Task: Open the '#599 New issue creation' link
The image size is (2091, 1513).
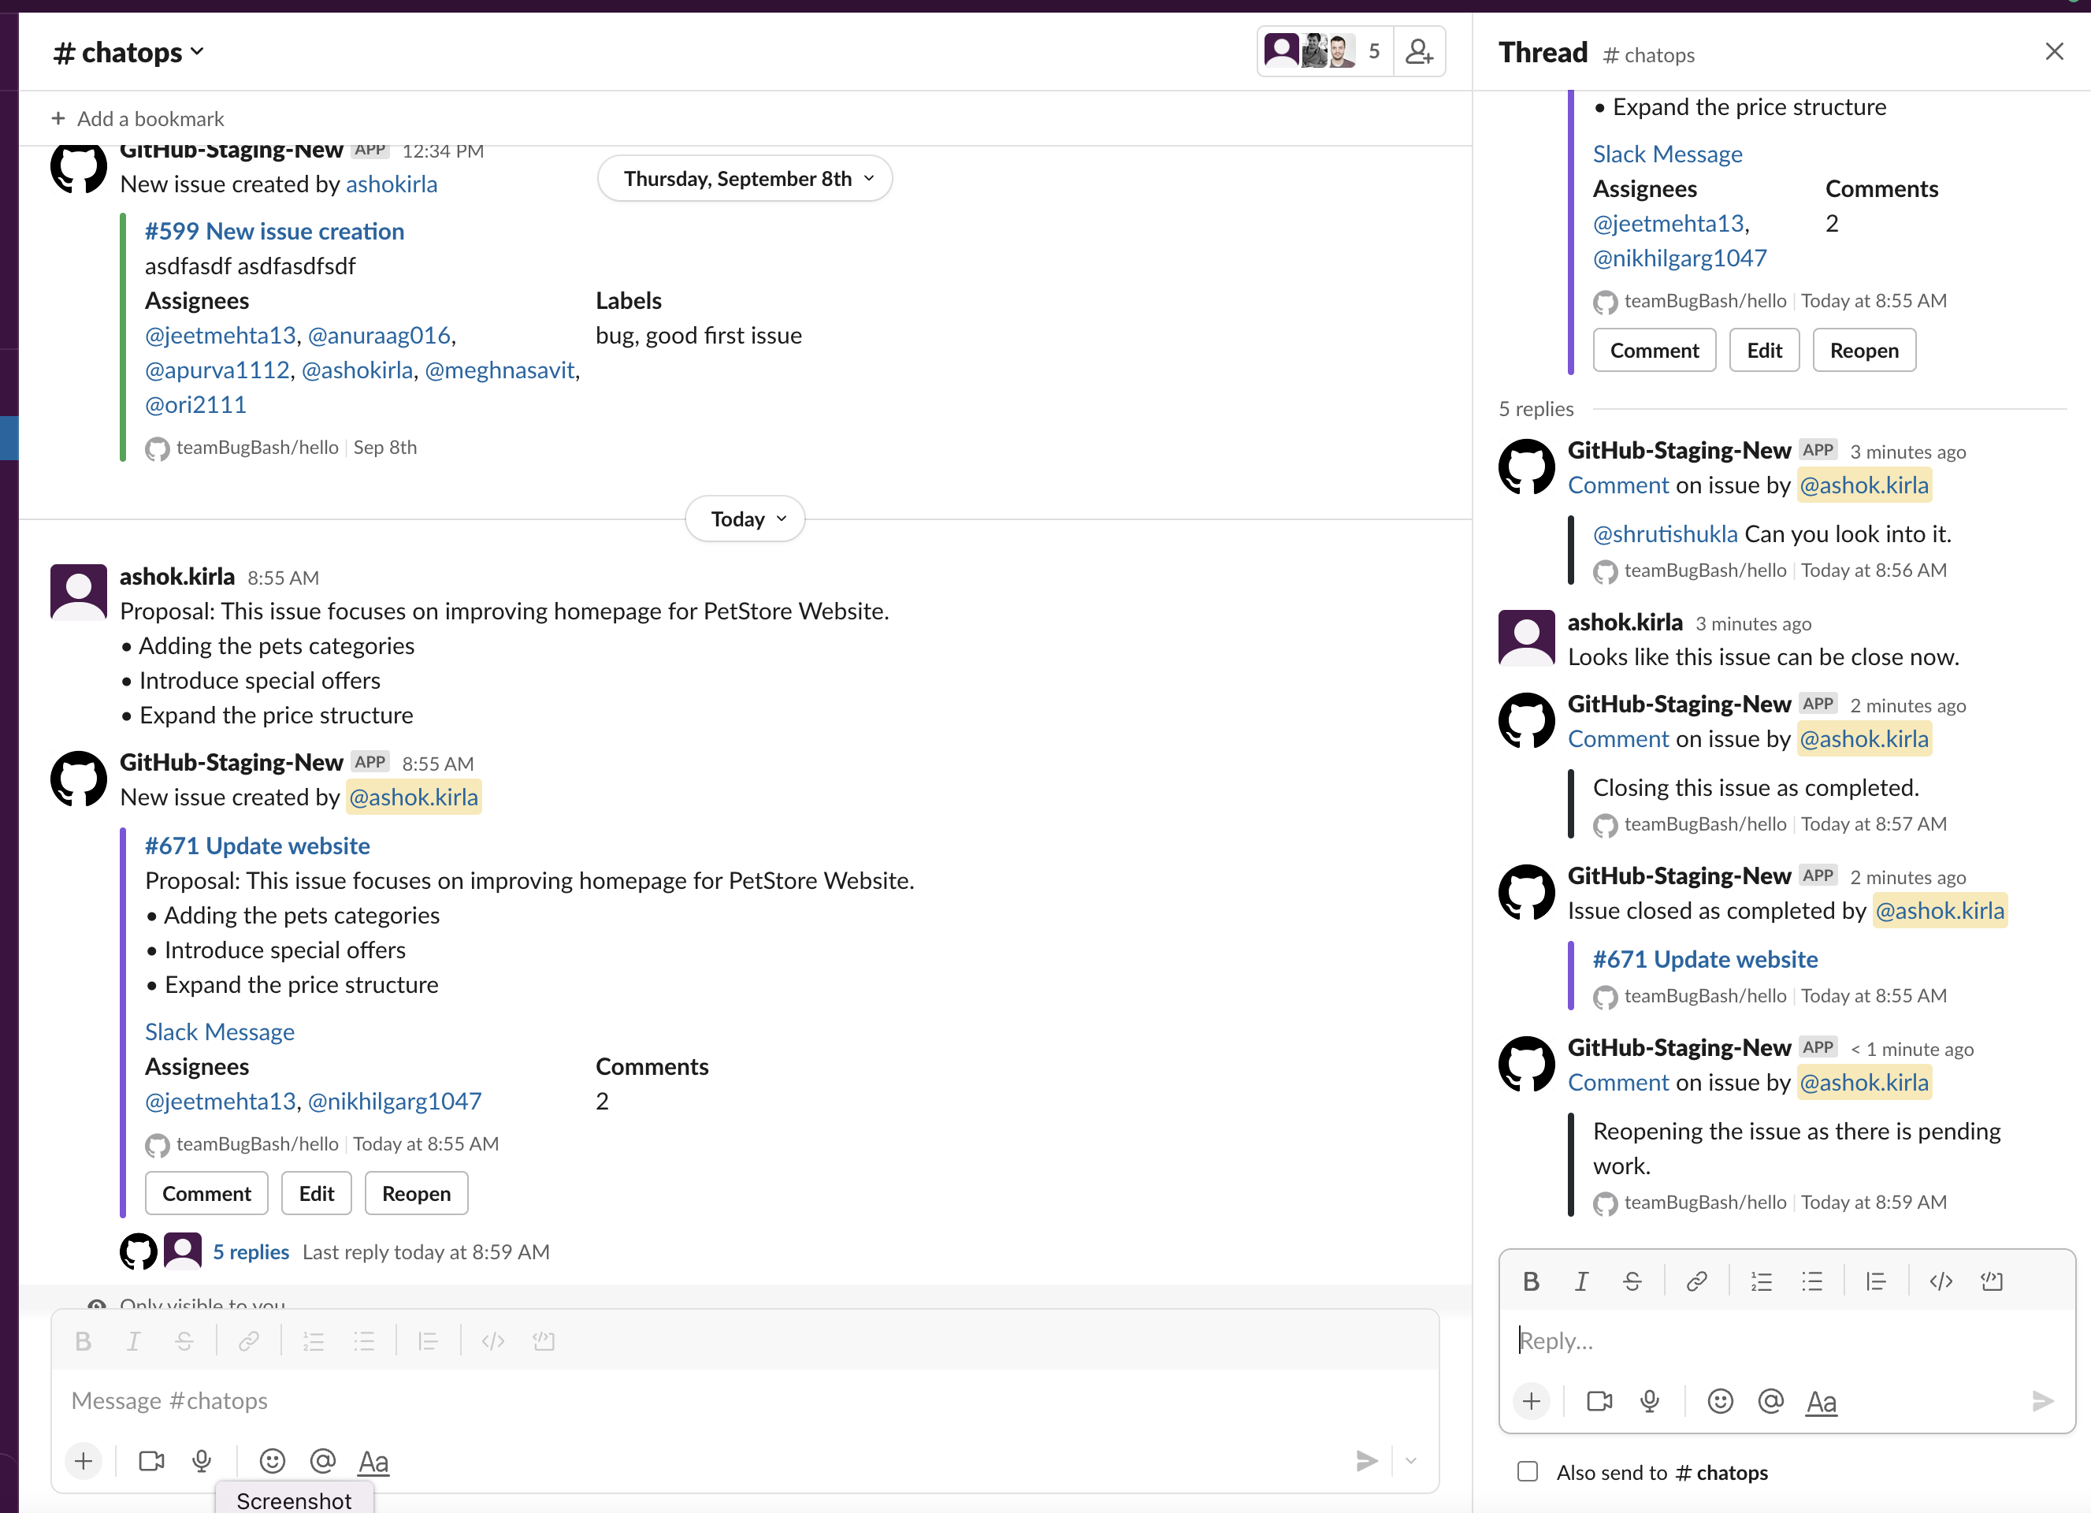Action: pos(274,231)
